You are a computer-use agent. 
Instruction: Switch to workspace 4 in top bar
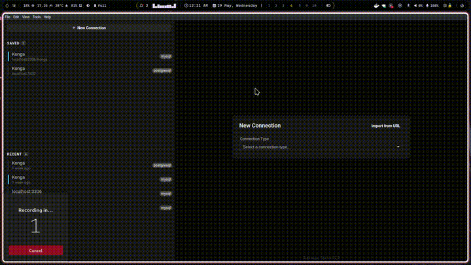(x=291, y=6)
